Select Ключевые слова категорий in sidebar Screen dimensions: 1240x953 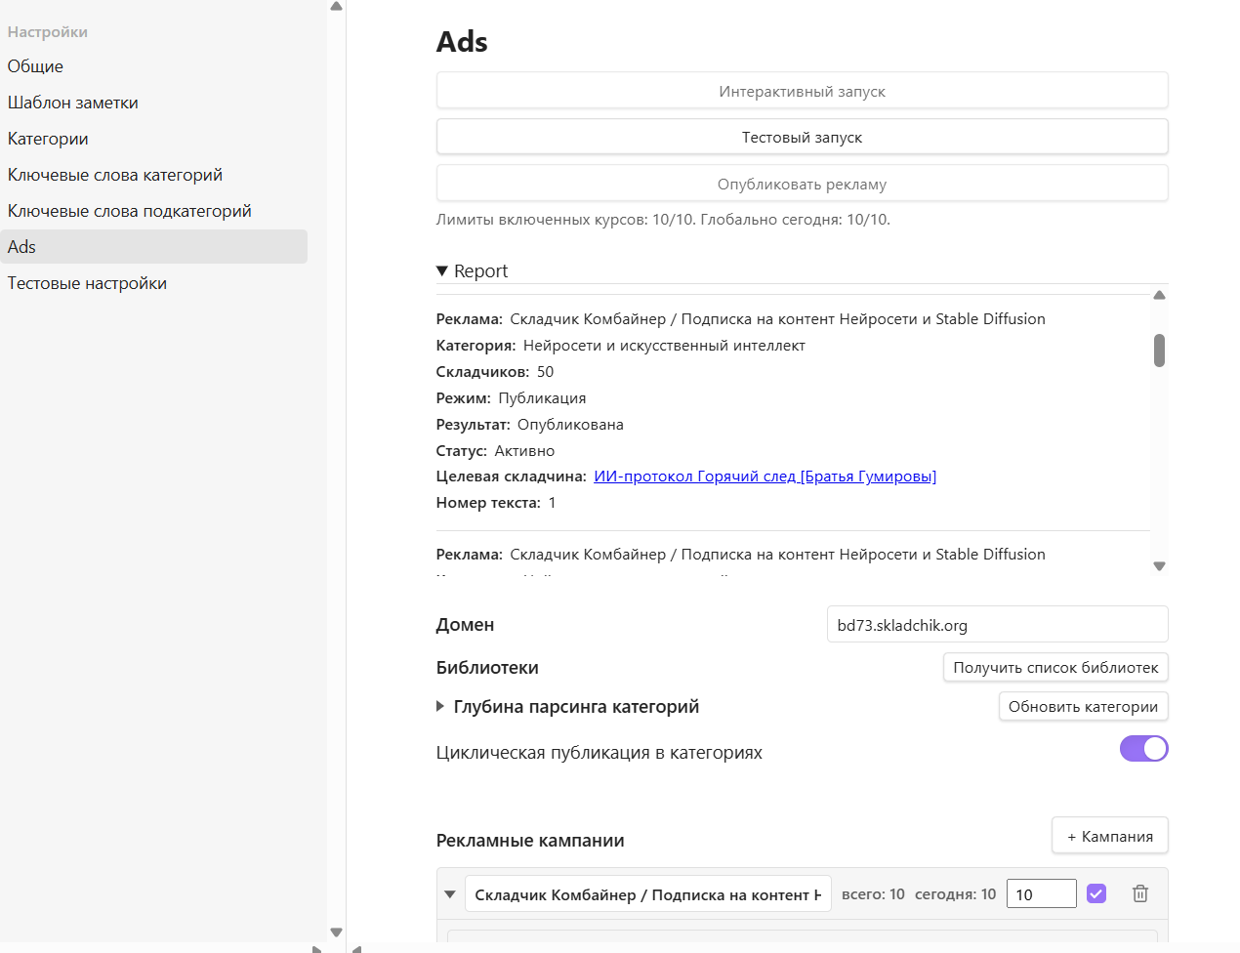[115, 175]
